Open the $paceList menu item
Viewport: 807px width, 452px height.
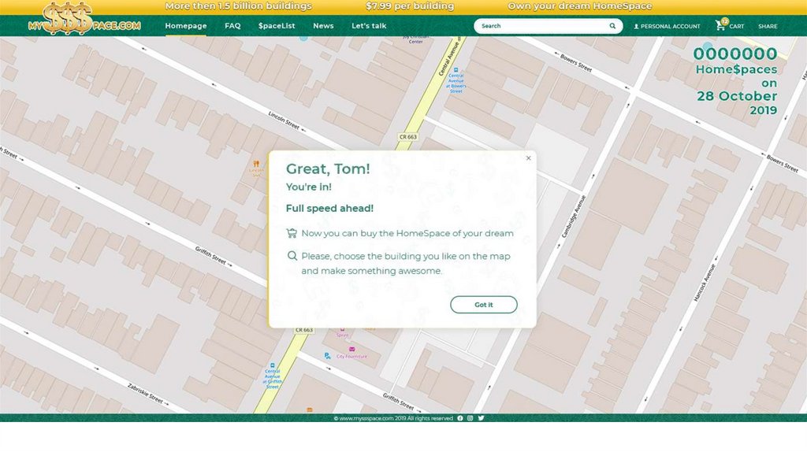[277, 26]
